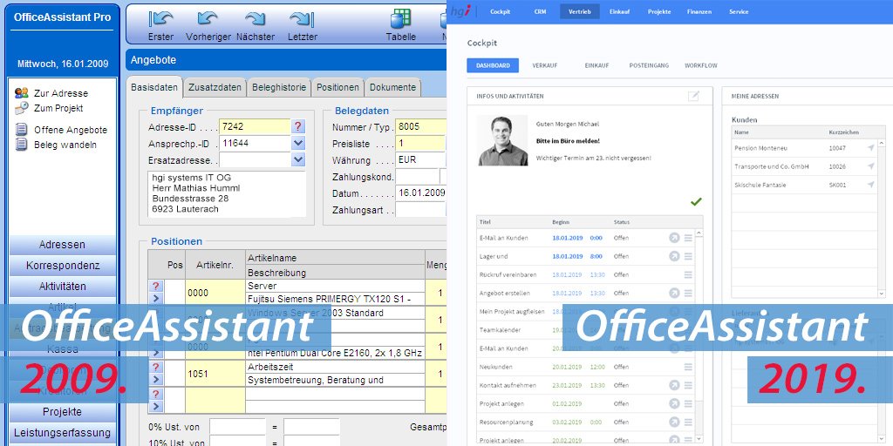Switch to the VERKAUF cockpit tab
The image size is (893, 446).
[x=544, y=65]
